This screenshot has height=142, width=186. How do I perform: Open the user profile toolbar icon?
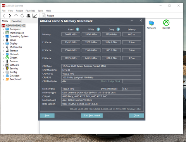click(x=28, y=16)
